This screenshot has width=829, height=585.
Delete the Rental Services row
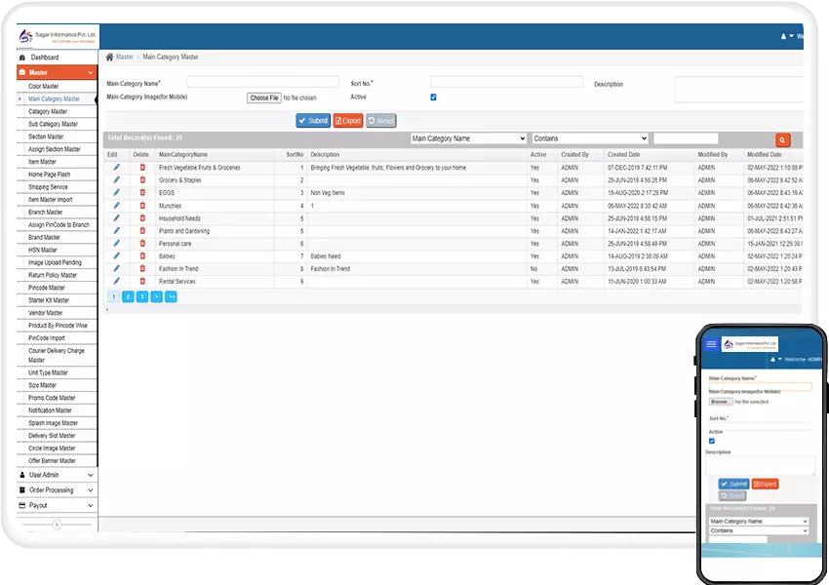tap(142, 281)
